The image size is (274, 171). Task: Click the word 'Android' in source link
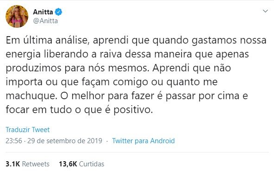coord(163,141)
